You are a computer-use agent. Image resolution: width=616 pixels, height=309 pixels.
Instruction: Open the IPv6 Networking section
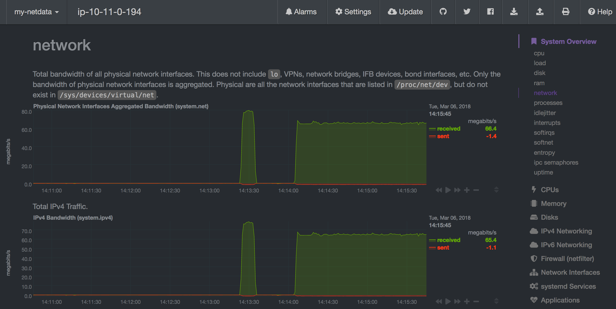(x=561, y=245)
